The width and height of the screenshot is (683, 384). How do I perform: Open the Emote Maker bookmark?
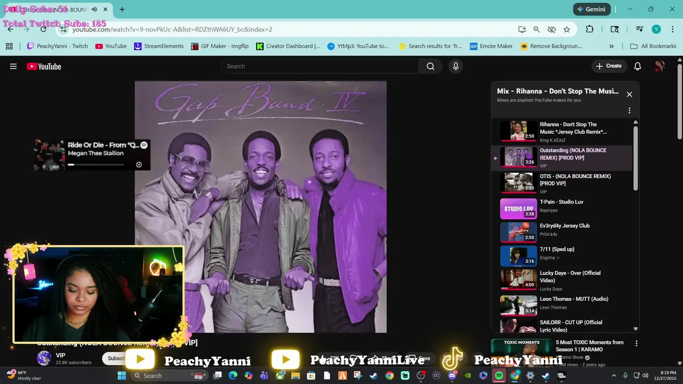pyautogui.click(x=491, y=46)
